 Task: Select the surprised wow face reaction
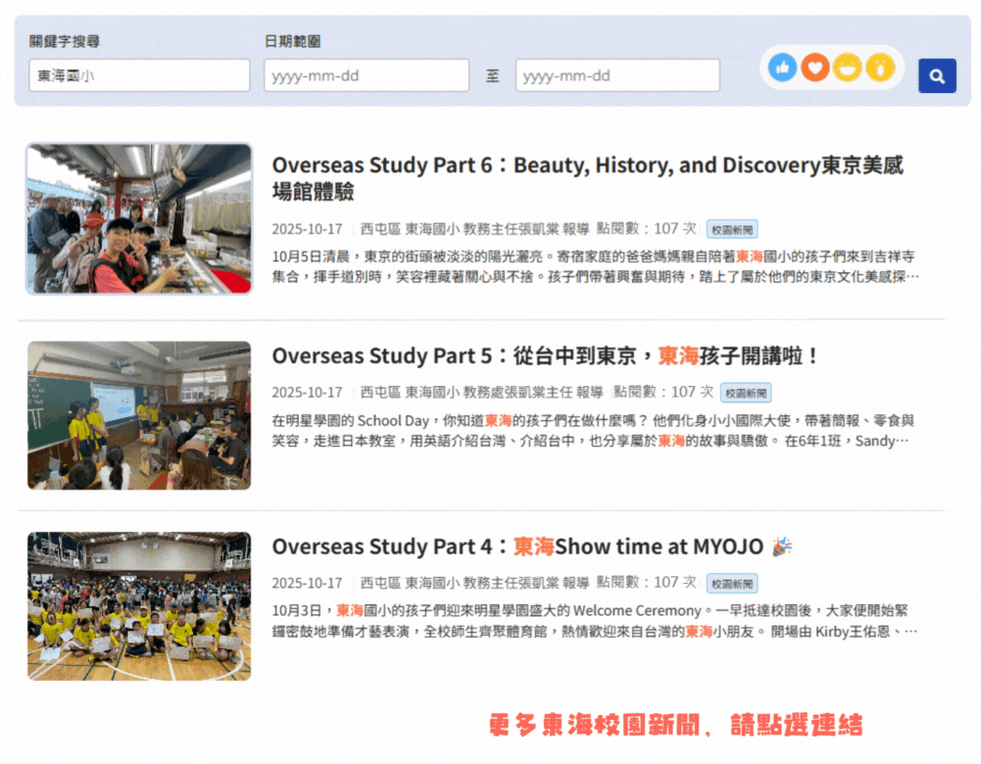[x=880, y=68]
